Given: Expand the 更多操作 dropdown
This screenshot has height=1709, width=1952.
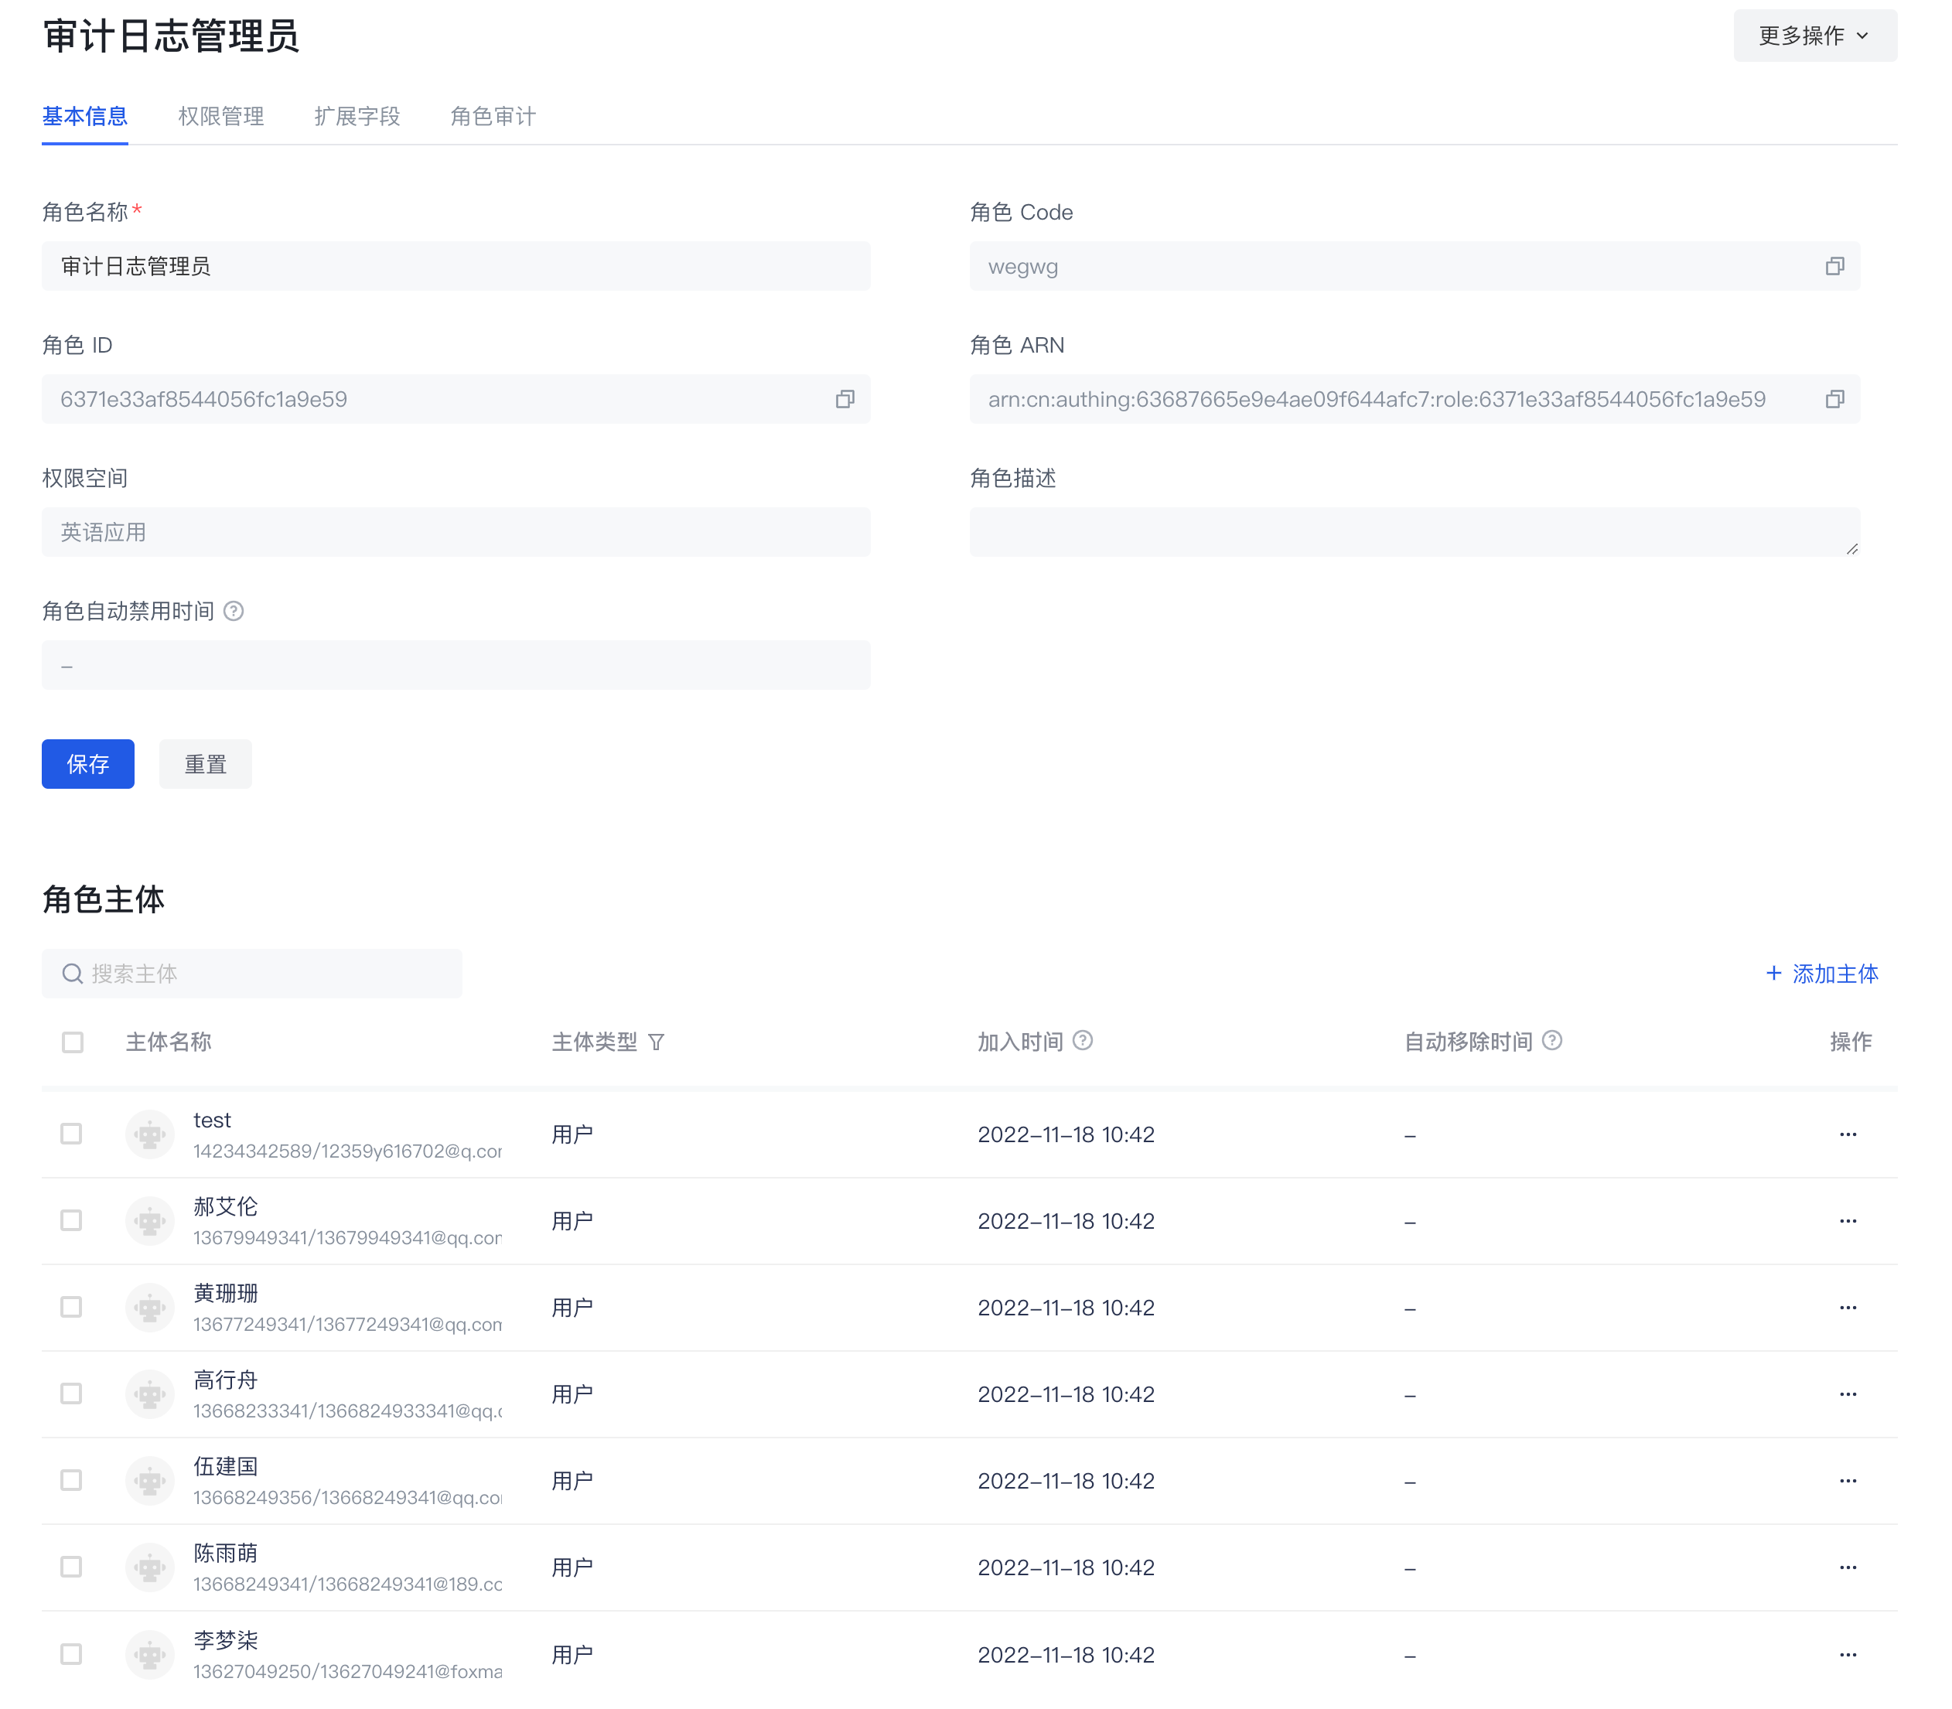Looking at the screenshot, I should click(x=1814, y=36).
